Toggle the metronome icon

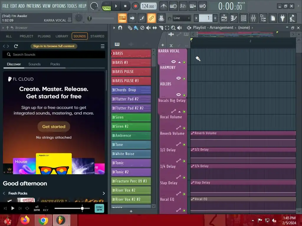pos(164,6)
